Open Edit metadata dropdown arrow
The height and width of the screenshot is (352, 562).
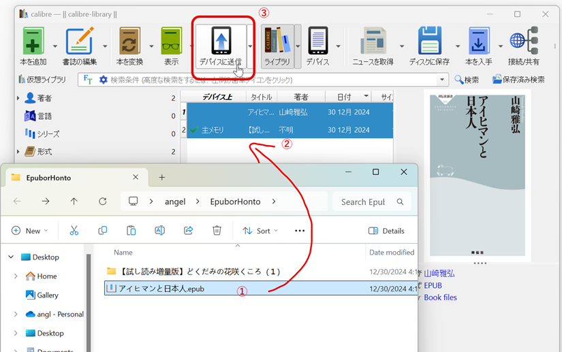coord(105,46)
